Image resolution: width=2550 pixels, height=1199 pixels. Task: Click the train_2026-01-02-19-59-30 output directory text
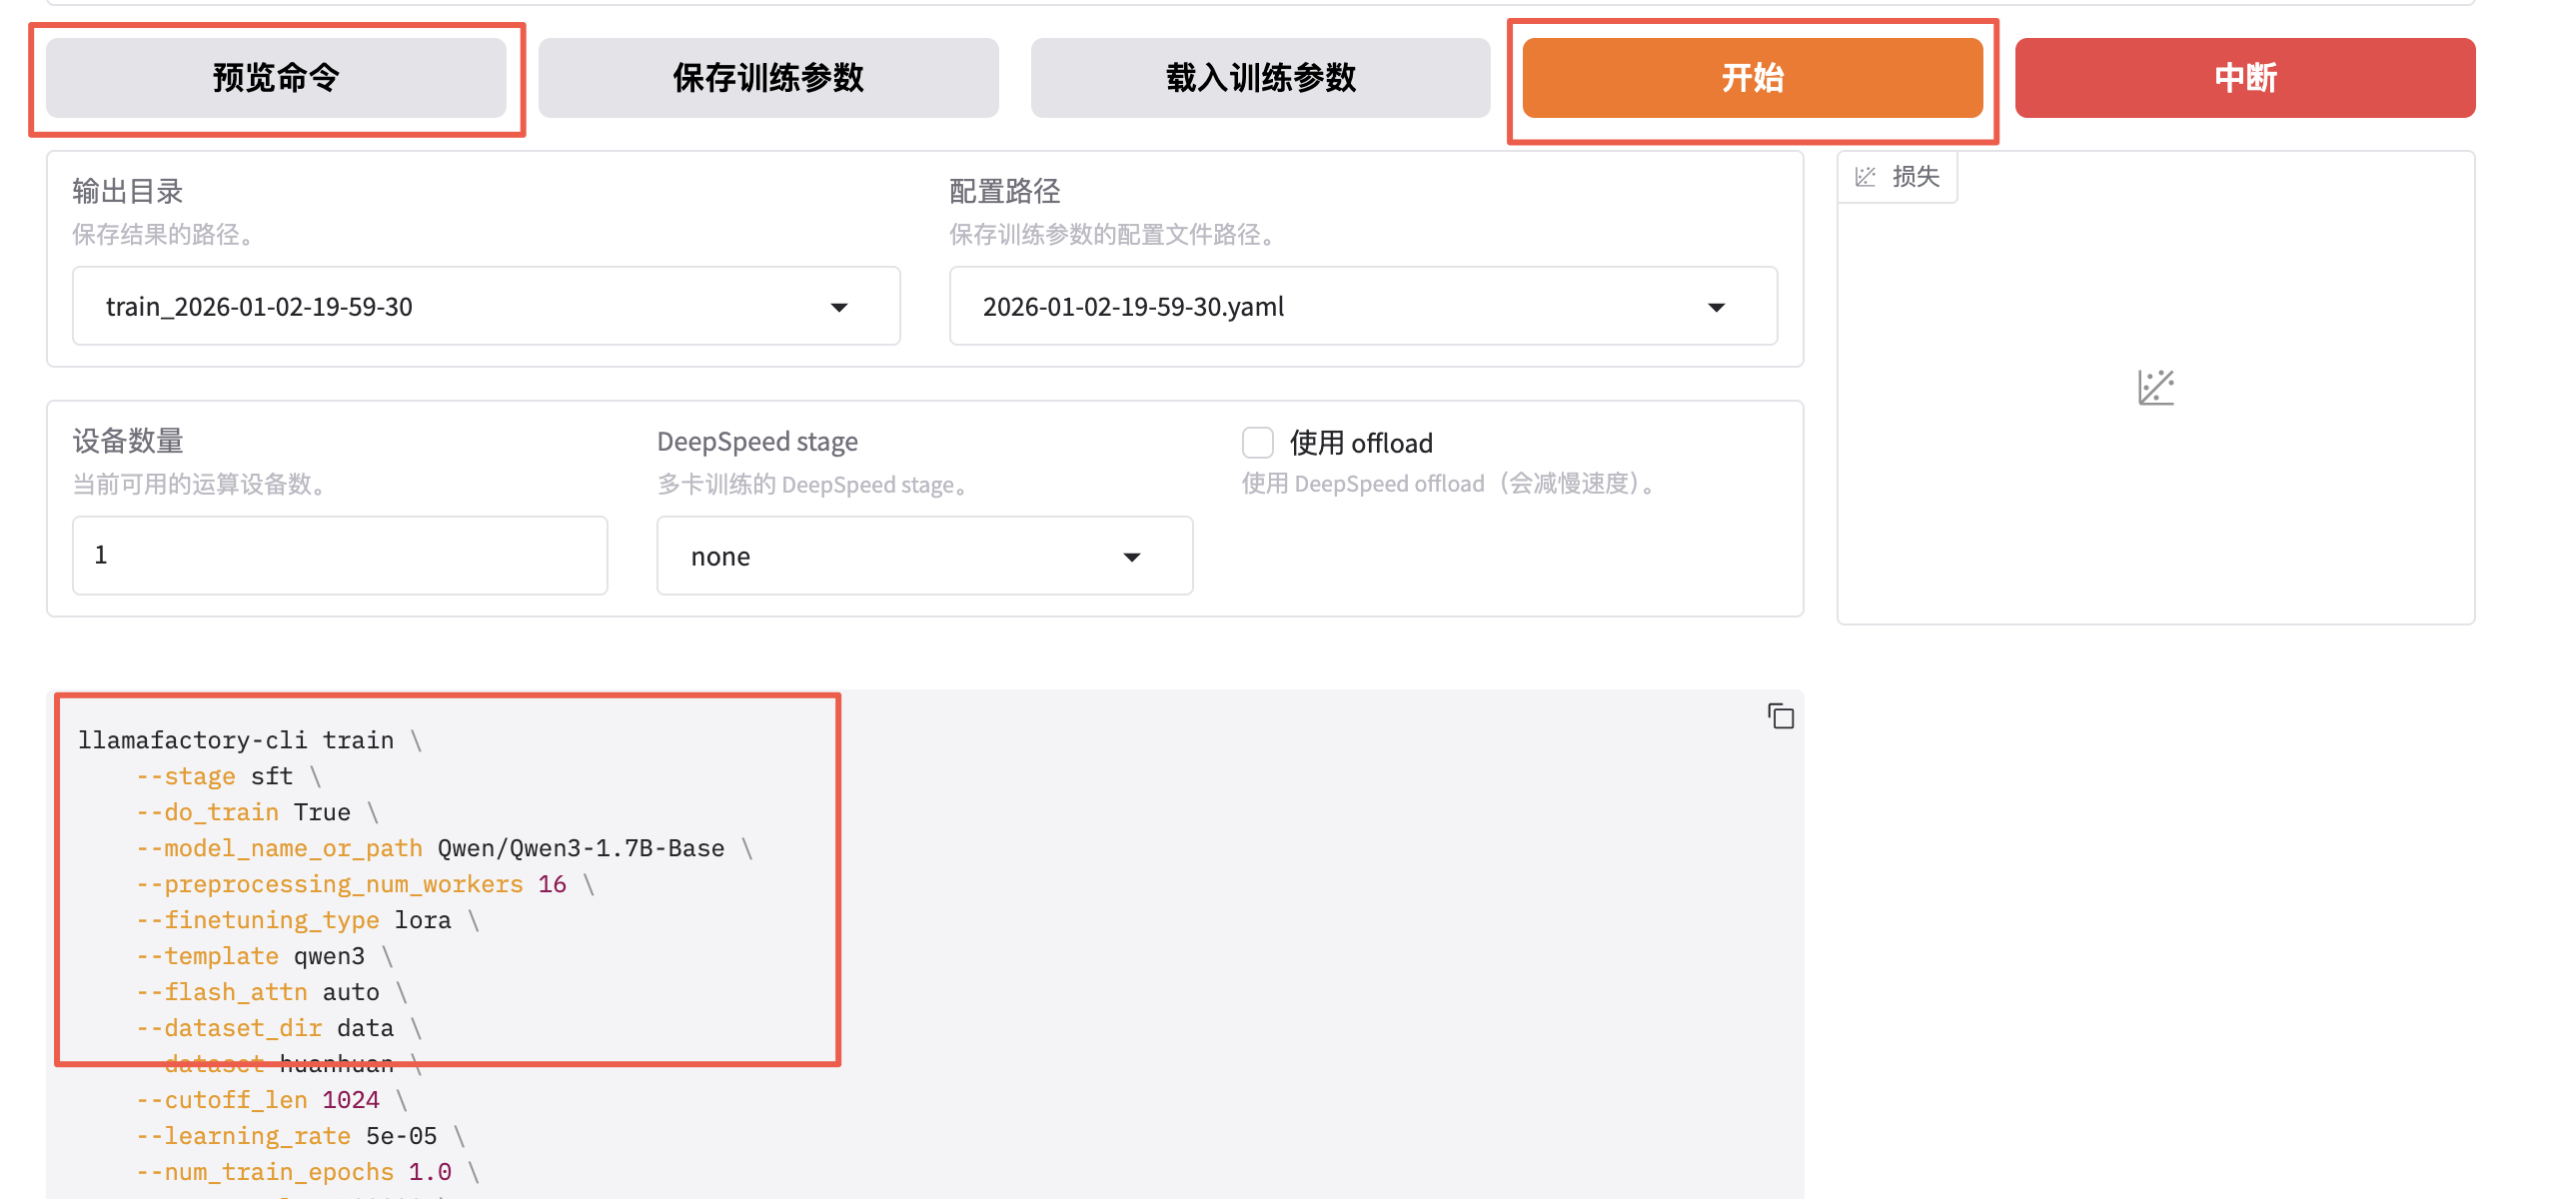coord(260,307)
